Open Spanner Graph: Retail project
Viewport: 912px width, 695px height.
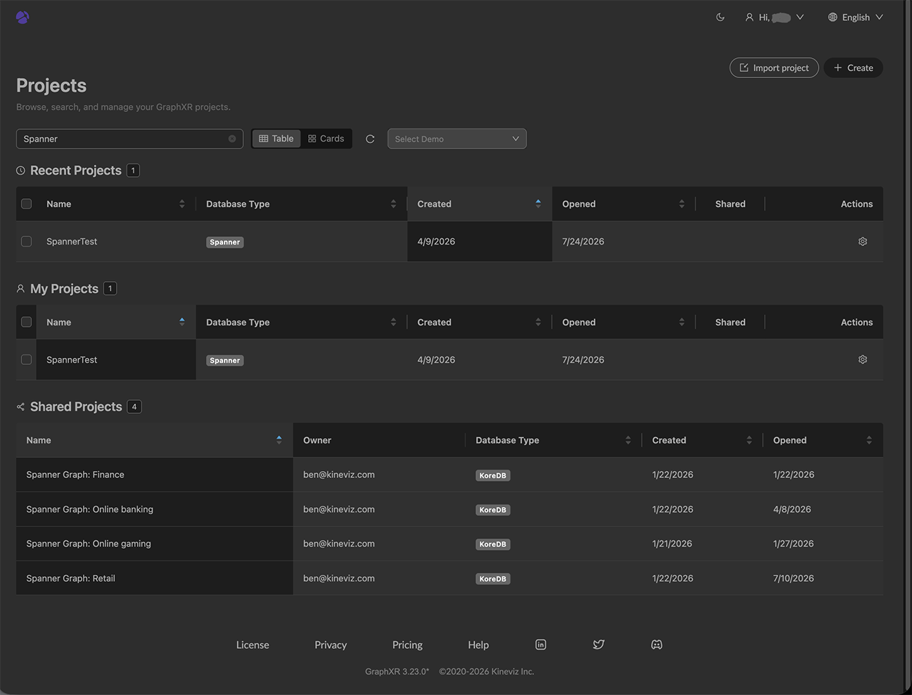pos(70,578)
